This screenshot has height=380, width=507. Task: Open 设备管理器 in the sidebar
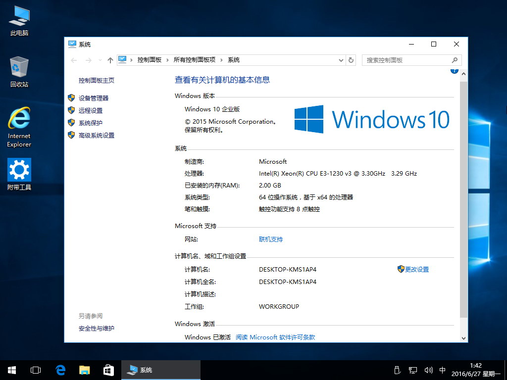pos(94,98)
